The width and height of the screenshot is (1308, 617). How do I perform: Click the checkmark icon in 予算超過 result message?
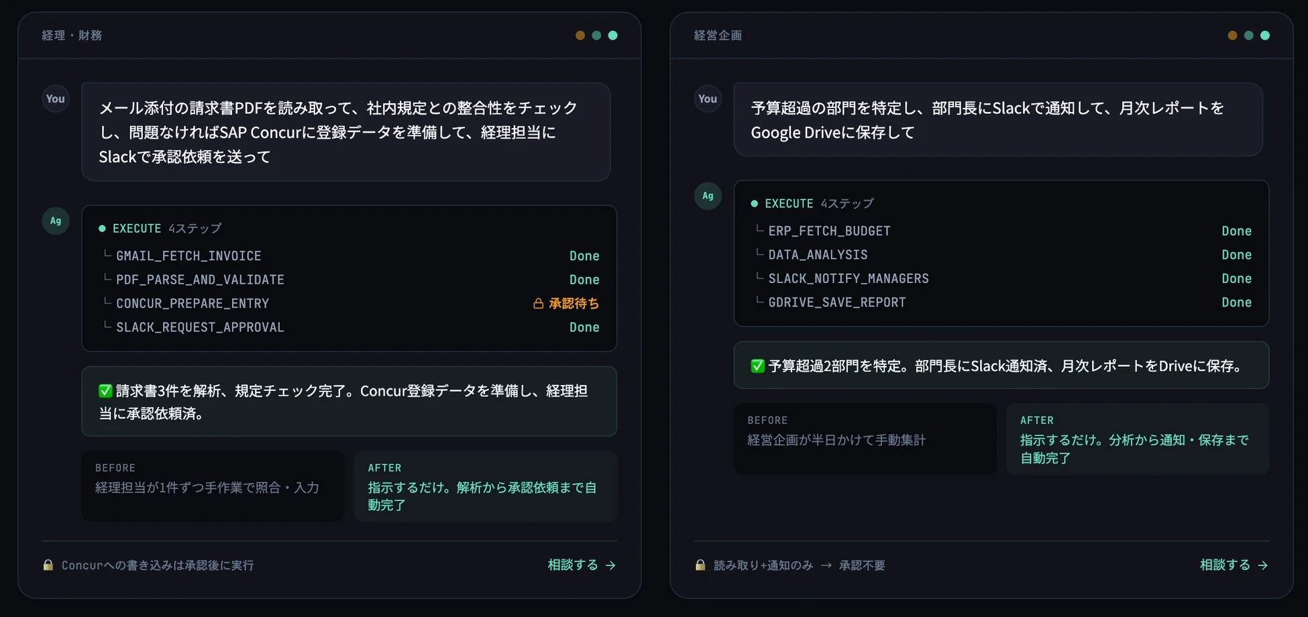coord(757,366)
